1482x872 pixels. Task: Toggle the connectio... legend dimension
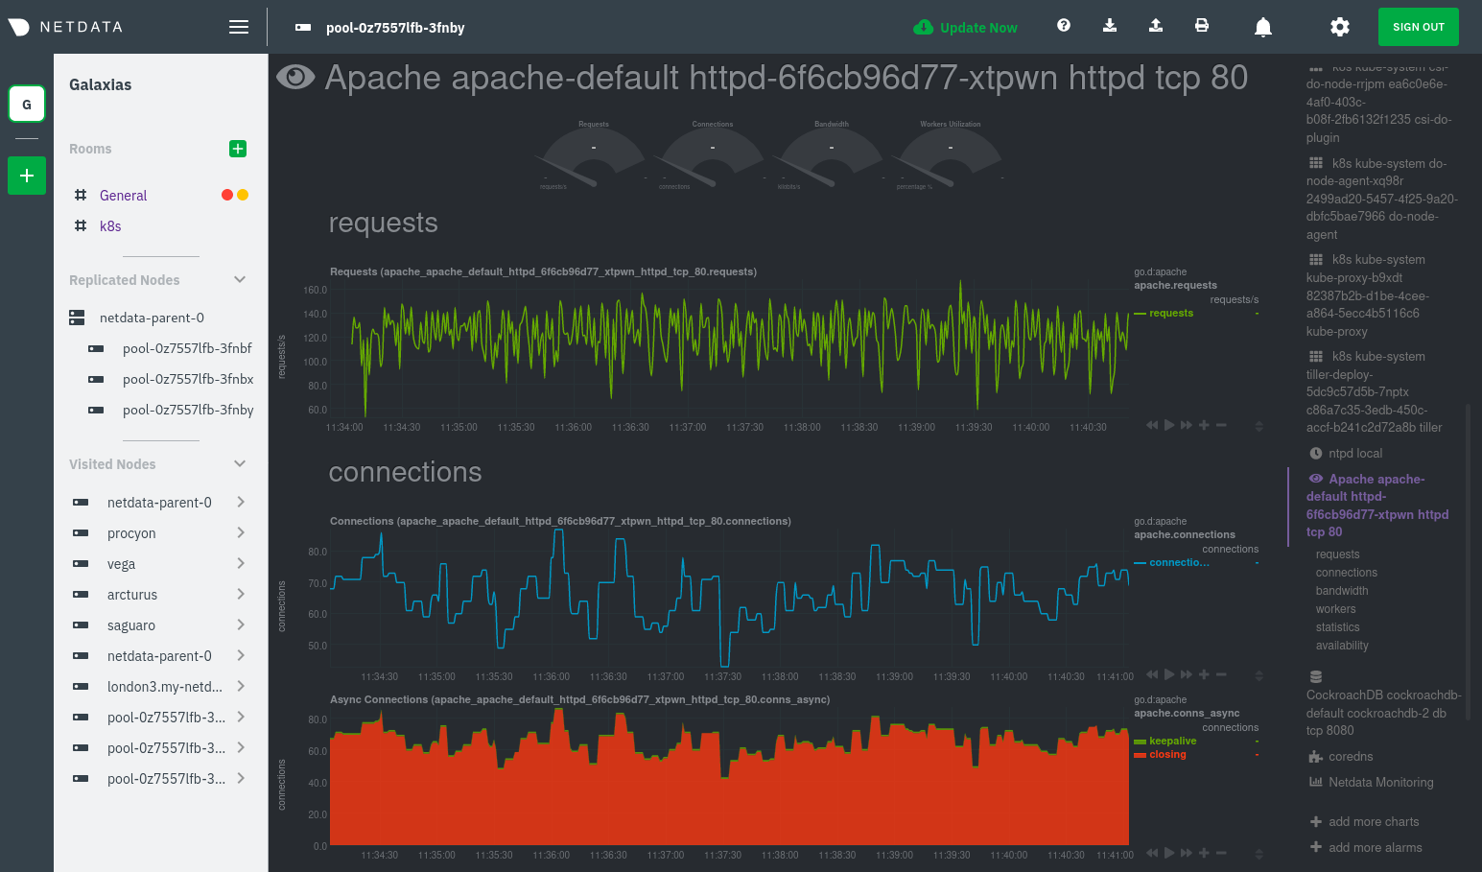click(1179, 562)
